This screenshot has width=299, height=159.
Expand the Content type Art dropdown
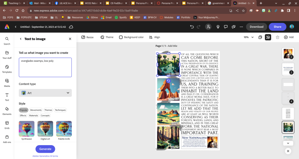(x=45, y=93)
